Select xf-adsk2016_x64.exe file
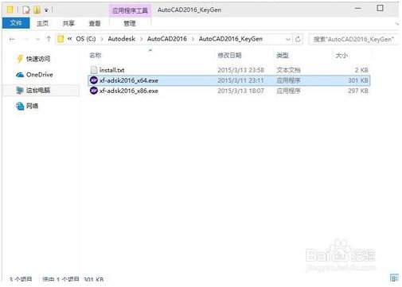The image size is (402, 287). pos(229,80)
